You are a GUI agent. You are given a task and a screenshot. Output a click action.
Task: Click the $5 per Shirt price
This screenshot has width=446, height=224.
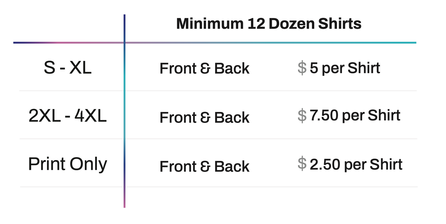[x=339, y=68]
